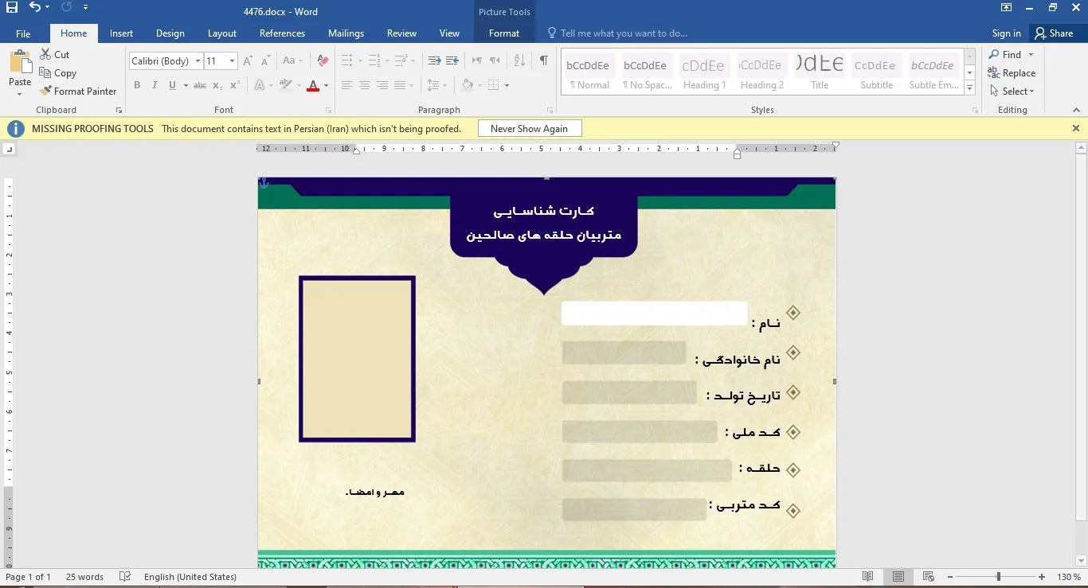The height and width of the screenshot is (588, 1088).
Task: Sort the selection alphabetically
Action: pyautogui.click(x=519, y=61)
